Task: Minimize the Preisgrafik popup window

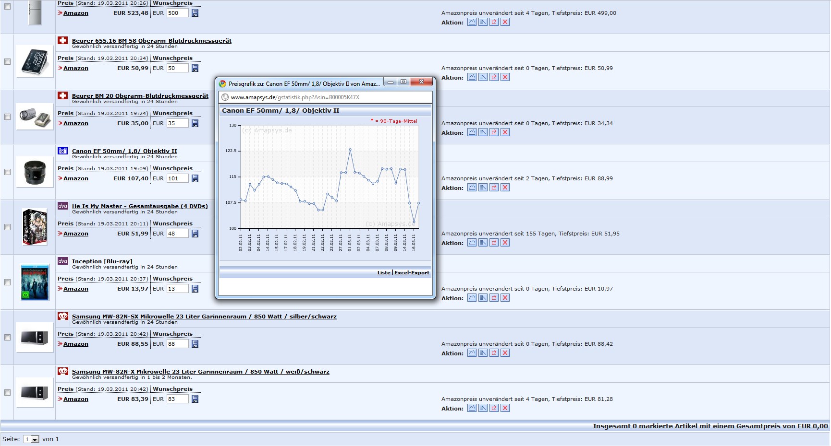Action: click(x=391, y=82)
